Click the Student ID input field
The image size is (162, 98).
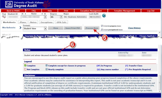14,17
